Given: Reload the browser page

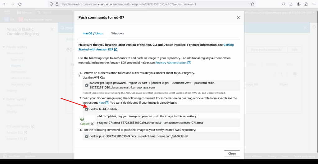Looking at the screenshot, I should tap(20, 4).
